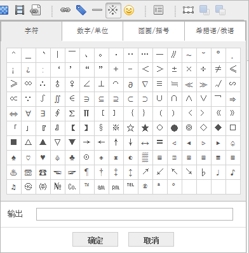Select the reference mark ※
The width and height of the screenshot is (249, 253).
116,128
